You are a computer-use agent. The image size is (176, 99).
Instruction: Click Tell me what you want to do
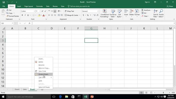click(79, 6)
